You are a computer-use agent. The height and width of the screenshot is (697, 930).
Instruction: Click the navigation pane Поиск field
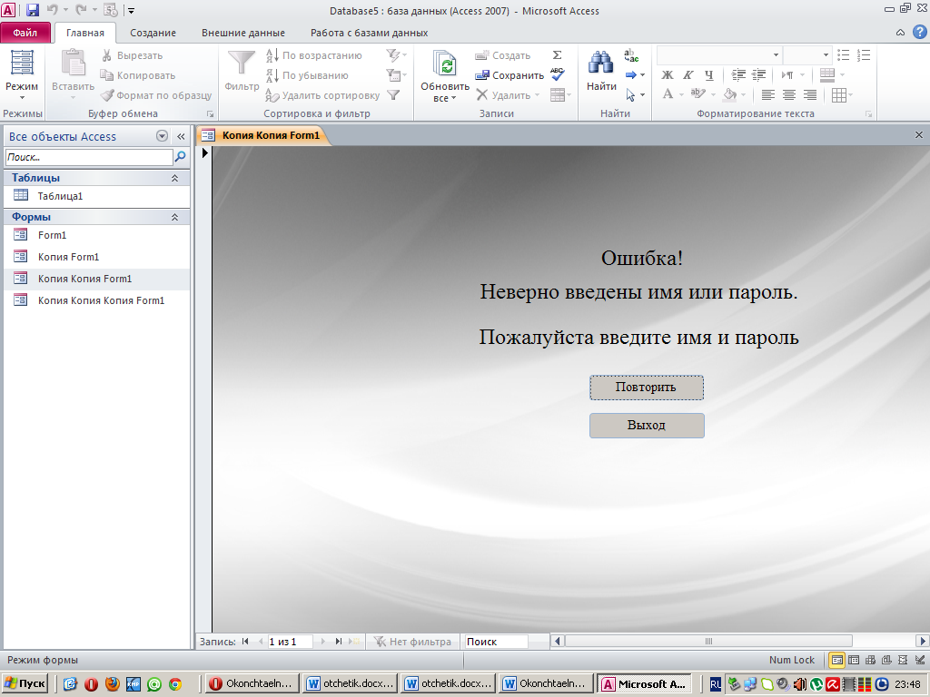tap(89, 157)
